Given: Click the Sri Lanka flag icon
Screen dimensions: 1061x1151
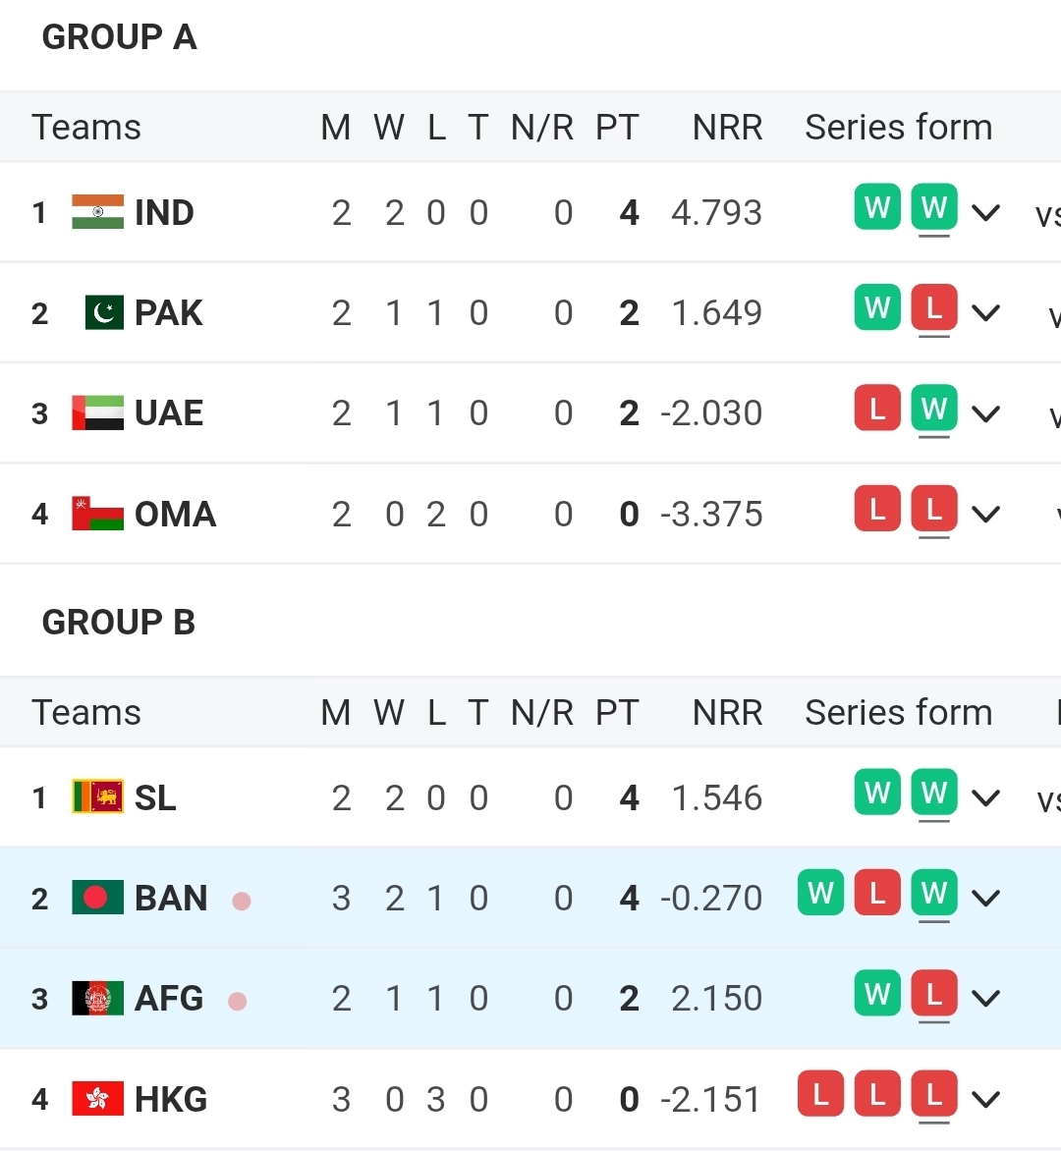Looking at the screenshot, I should click(x=97, y=797).
